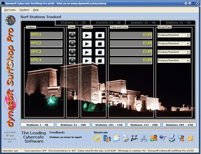Open the envelope mail shortcut icon
Screen dimensions: 201x154
pos(116,138)
